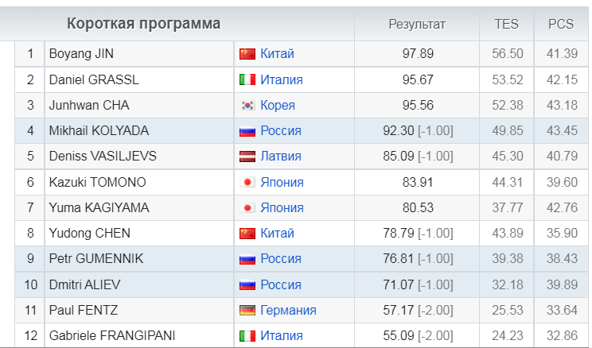Viewport: 592px width, 348px height.
Task: Click the Korea flag icon next to Junhwan CHA
Action: [x=247, y=105]
